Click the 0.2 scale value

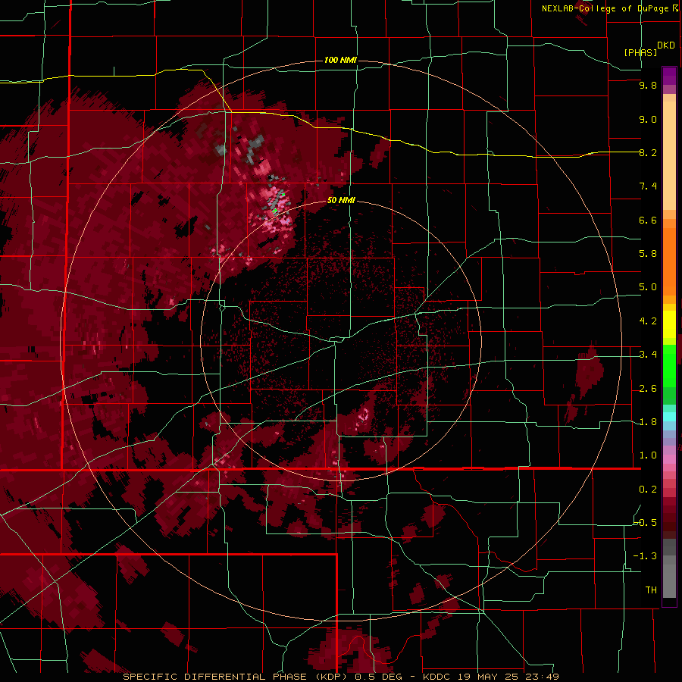[x=648, y=490]
